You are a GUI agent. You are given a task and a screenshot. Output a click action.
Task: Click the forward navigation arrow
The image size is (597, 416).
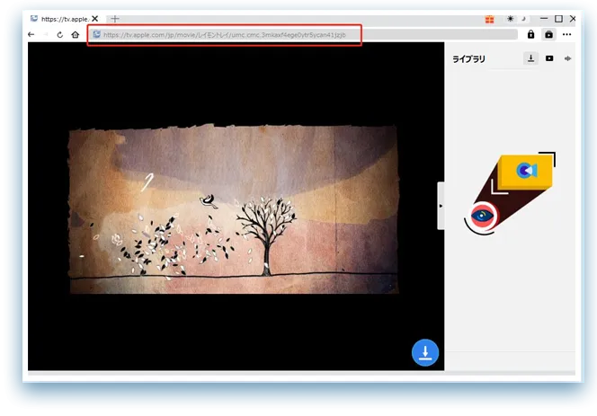(x=46, y=35)
